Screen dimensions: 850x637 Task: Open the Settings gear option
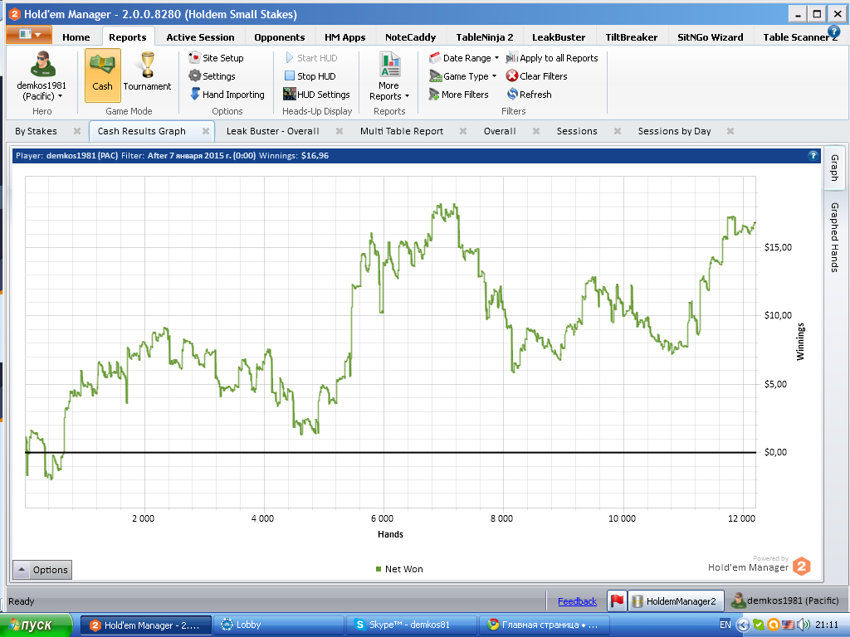pyautogui.click(x=212, y=75)
